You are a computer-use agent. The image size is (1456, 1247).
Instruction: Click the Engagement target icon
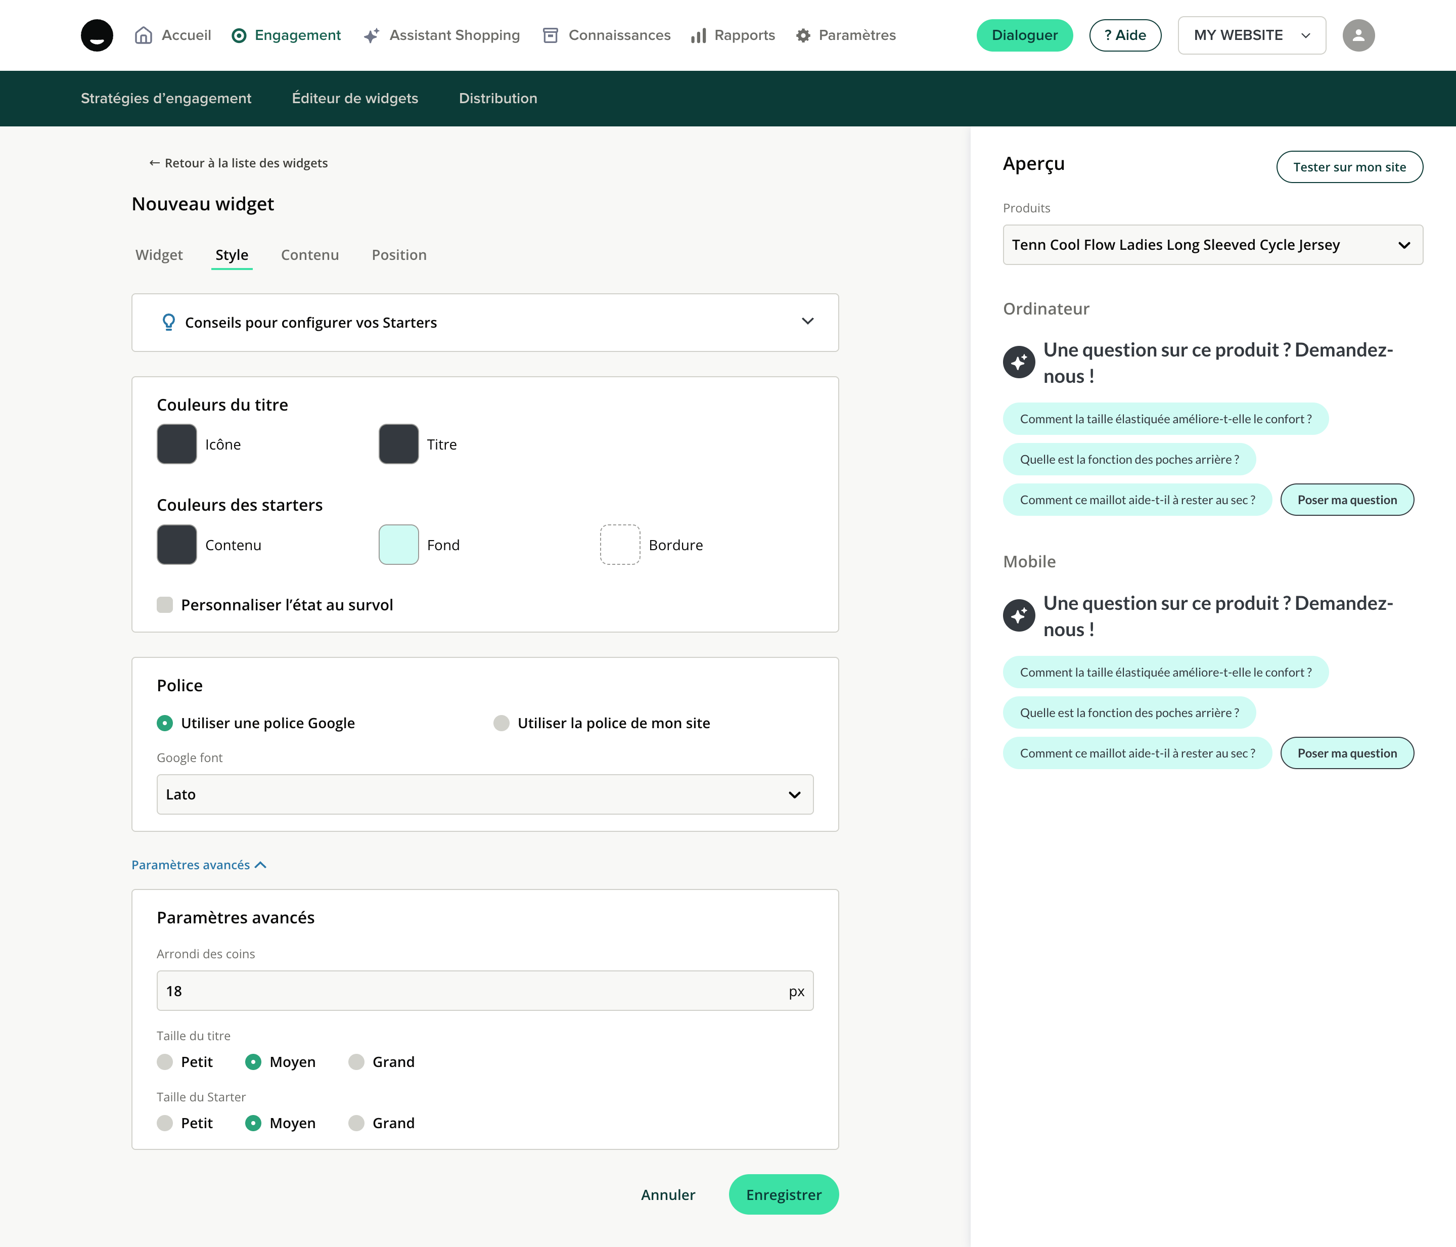pyautogui.click(x=239, y=35)
